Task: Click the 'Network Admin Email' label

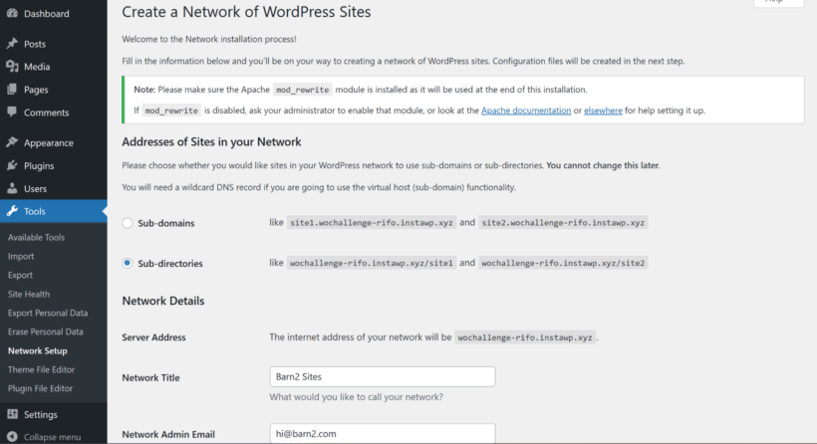Action: 168,434
